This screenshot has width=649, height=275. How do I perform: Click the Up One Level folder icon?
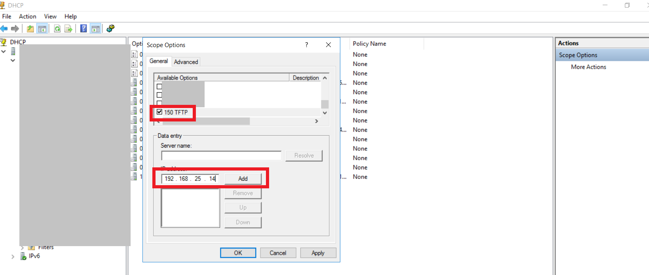click(30, 28)
